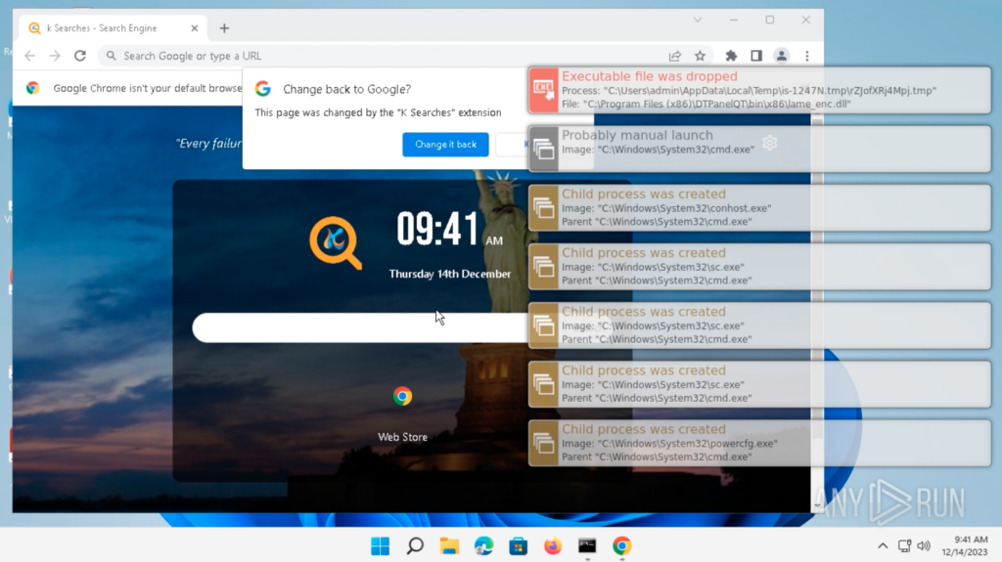Open Chrome three-dot menu
The width and height of the screenshot is (1002, 562).
807,56
